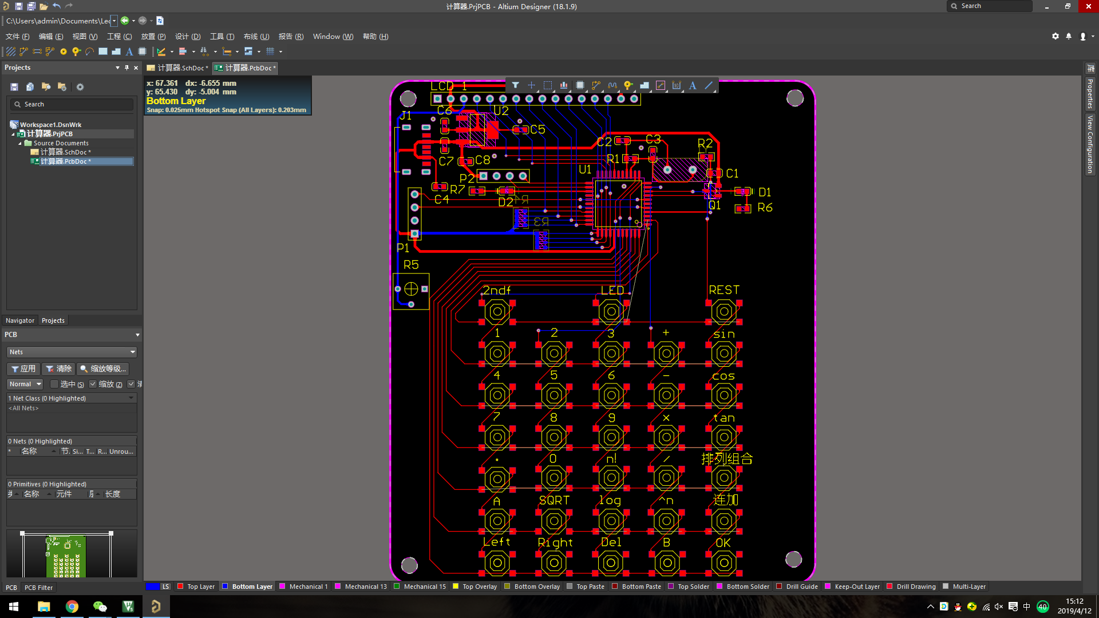Open the Normal mask mode dropdown
Screen dimensions: 1099x618
pos(25,384)
